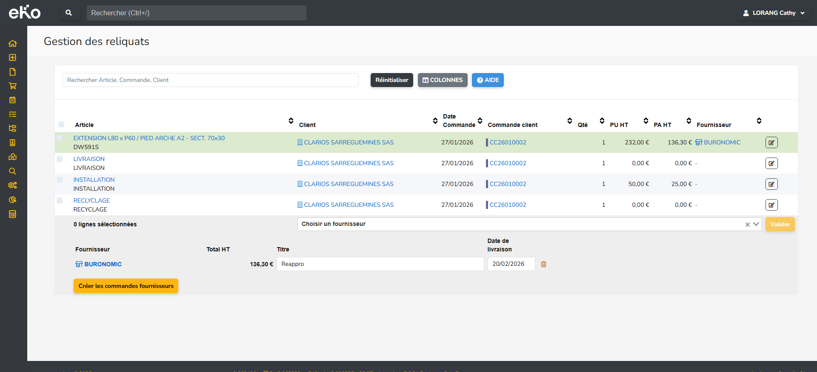Click the calculator icon in sidebar

tap(13, 214)
